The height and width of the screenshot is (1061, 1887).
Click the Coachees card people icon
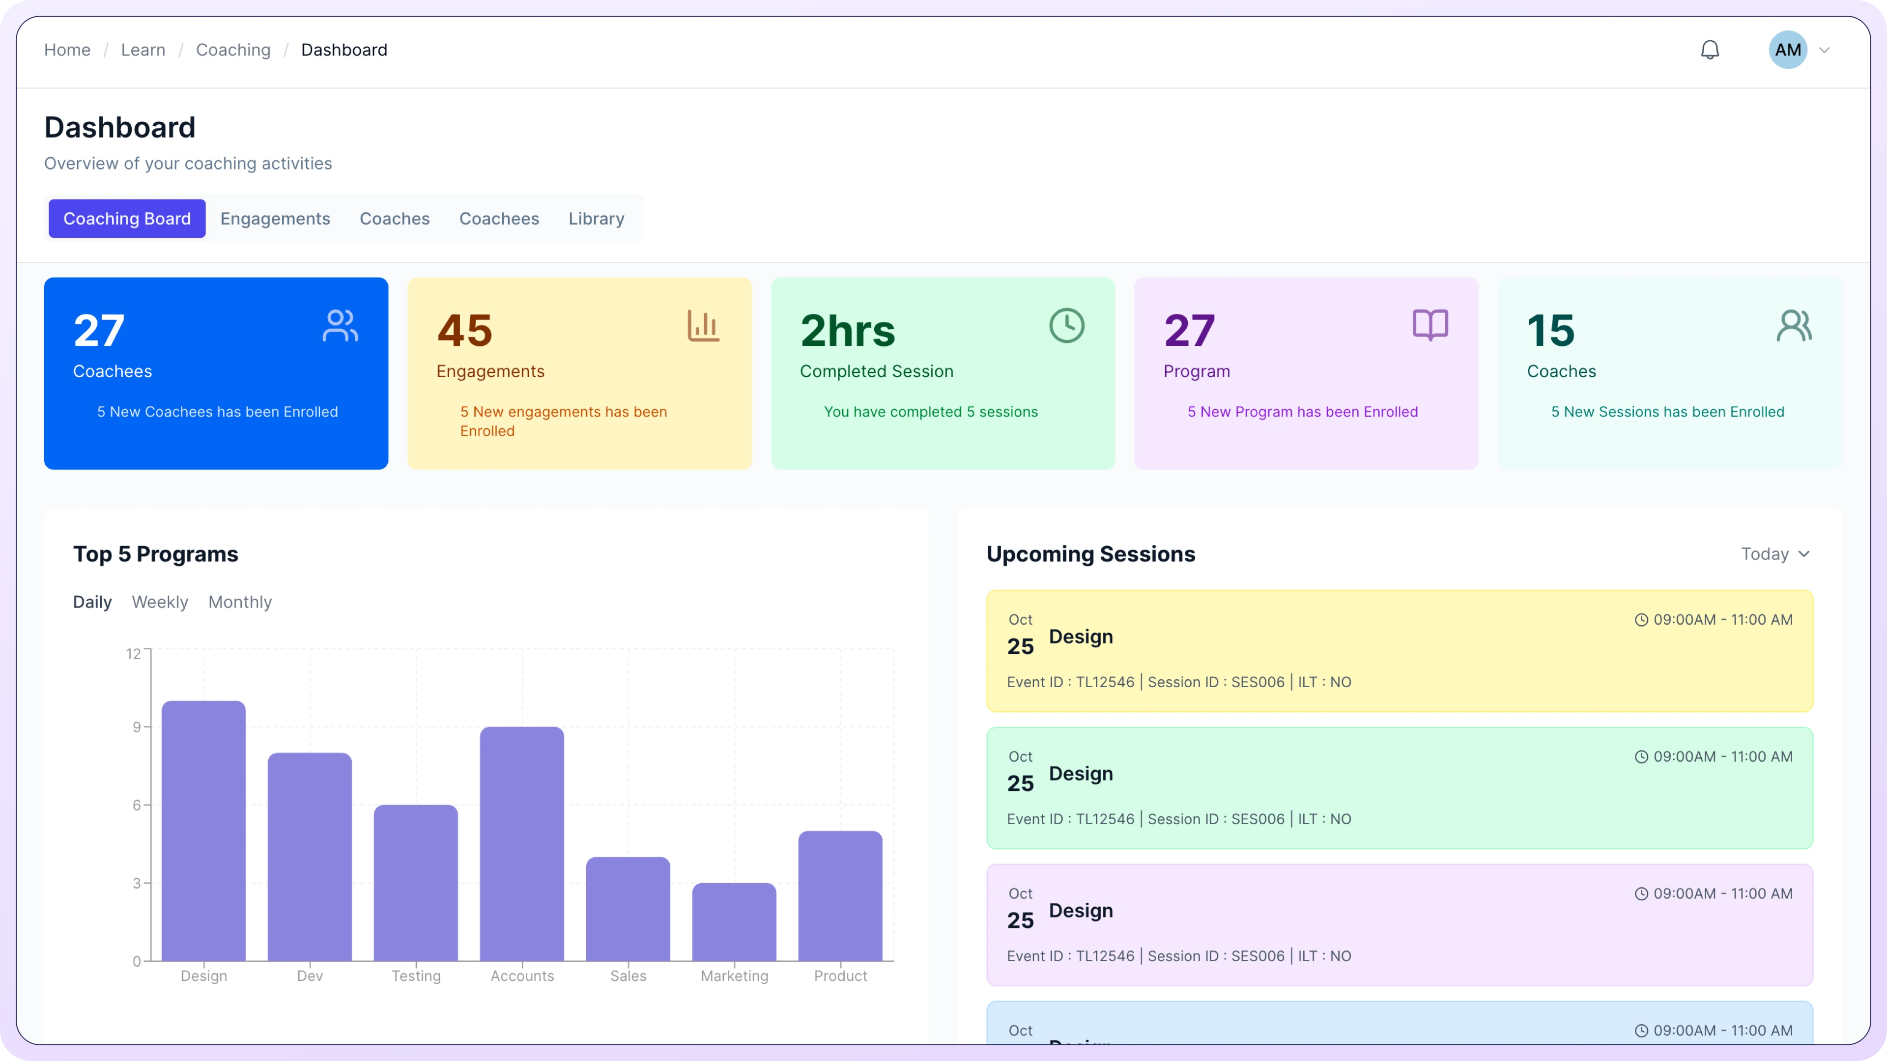pos(340,326)
